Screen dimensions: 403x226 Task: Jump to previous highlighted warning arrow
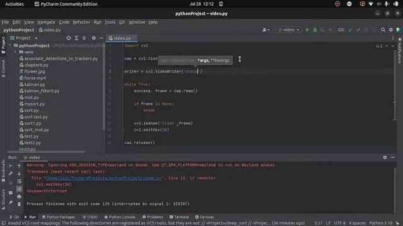pyautogui.click(x=387, y=46)
